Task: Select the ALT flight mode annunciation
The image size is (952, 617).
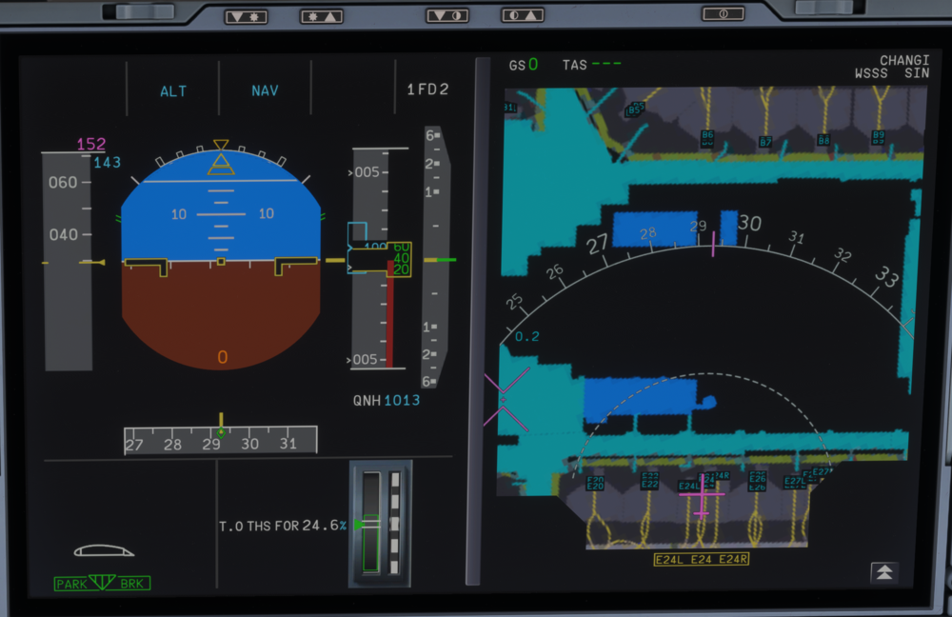Action: 173,91
